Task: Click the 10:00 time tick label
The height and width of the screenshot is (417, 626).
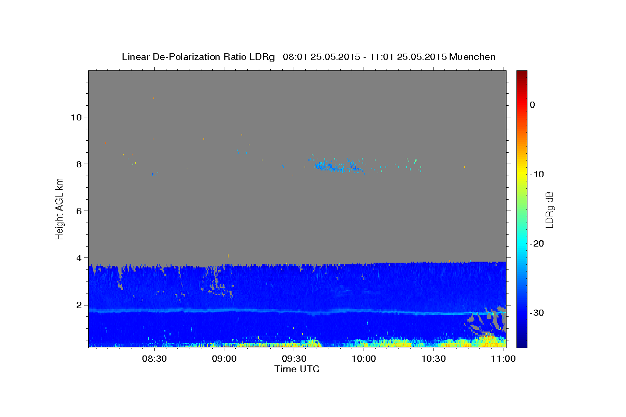Action: 364,359
